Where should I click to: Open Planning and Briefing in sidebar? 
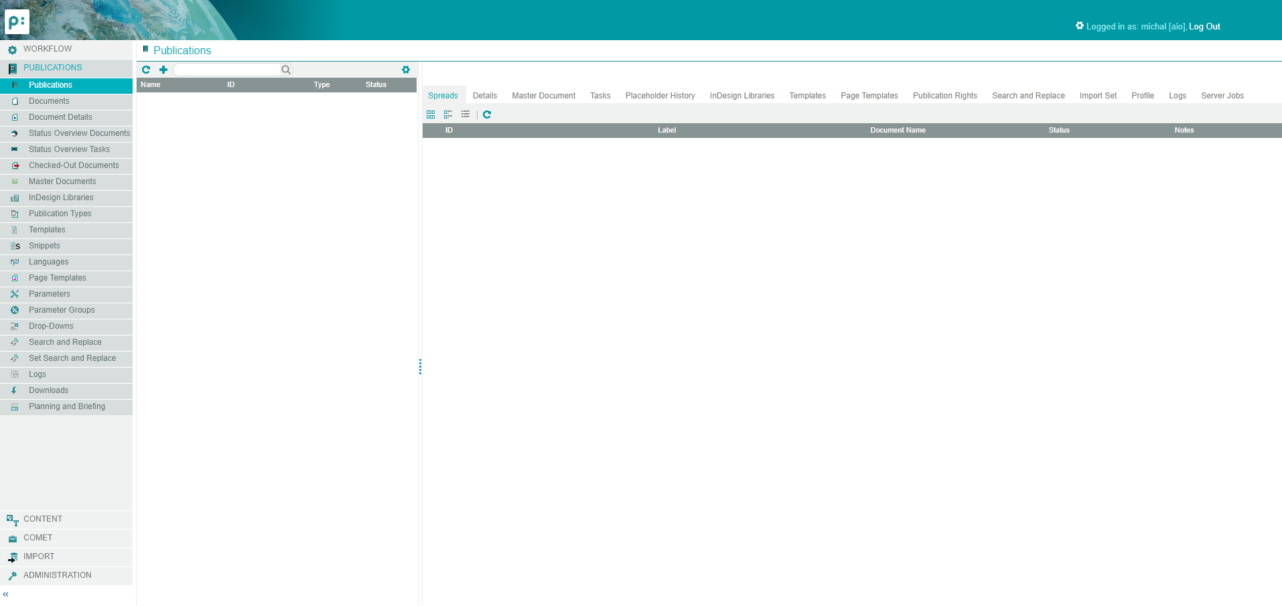click(67, 406)
